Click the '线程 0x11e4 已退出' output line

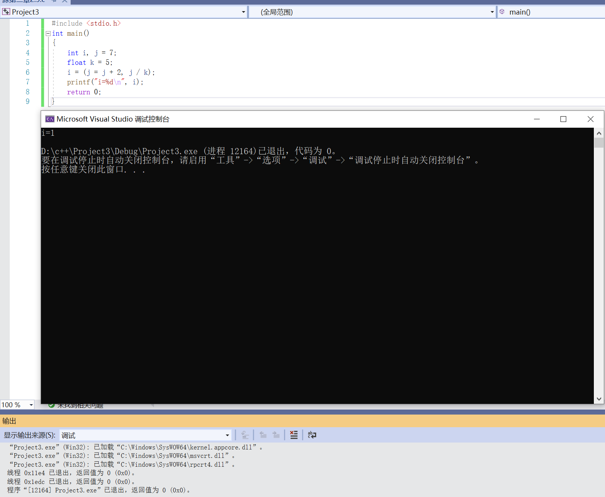click(71, 473)
